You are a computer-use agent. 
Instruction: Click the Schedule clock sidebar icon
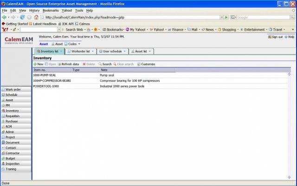(x=3, y=95)
